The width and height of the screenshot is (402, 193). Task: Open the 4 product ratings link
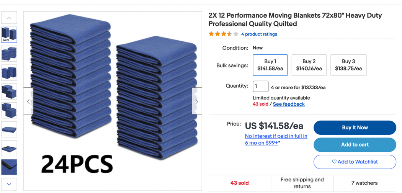[259, 34]
